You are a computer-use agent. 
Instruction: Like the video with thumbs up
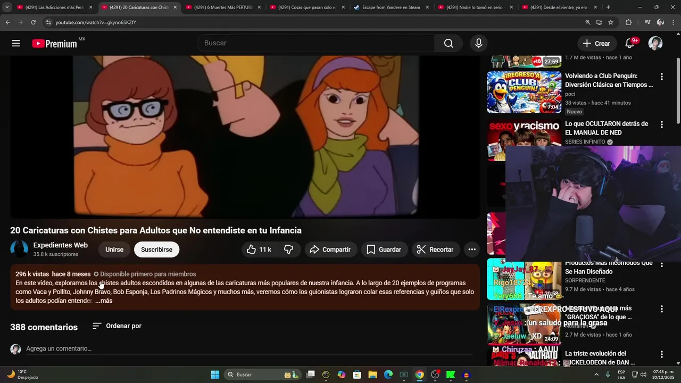point(259,249)
